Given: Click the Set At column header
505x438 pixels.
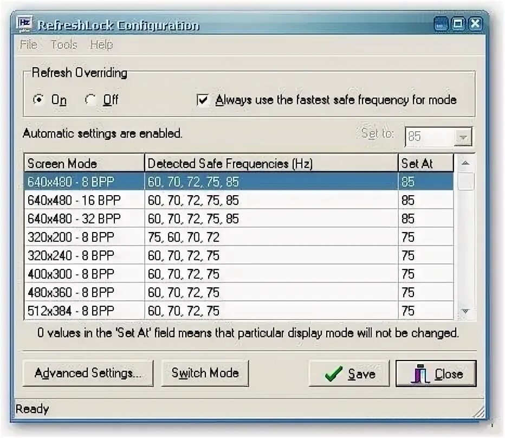Looking at the screenshot, I should pyautogui.click(x=426, y=163).
